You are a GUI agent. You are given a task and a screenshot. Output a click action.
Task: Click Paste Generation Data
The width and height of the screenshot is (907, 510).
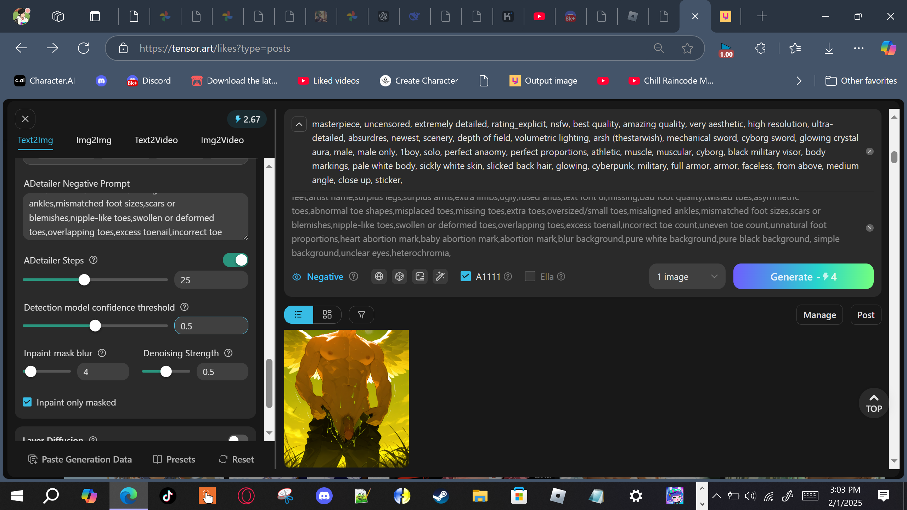click(80, 459)
